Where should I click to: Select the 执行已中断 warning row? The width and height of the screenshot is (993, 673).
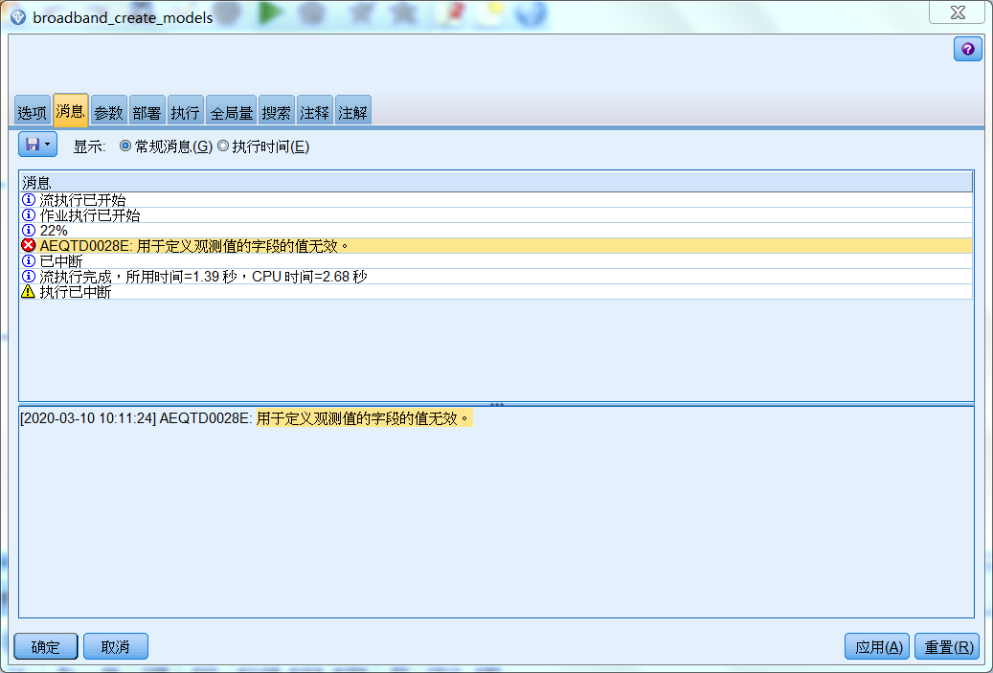click(x=496, y=292)
